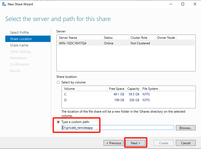
Task: Select the Share Location step
Action: (21, 39)
